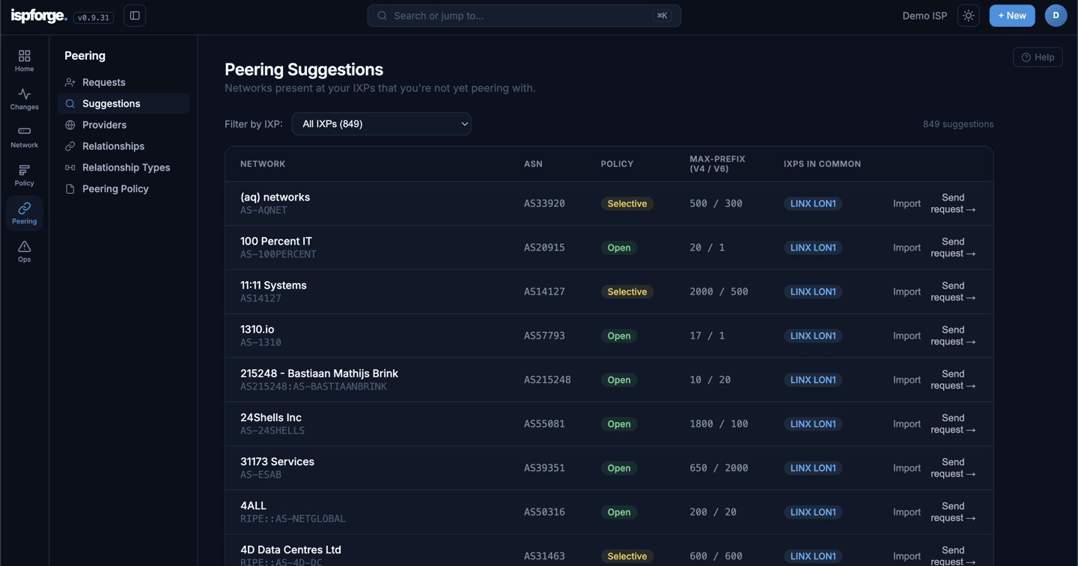Expand the Filter by IXP dropdown
Viewport: 1078px width, 566px height.
coord(381,124)
